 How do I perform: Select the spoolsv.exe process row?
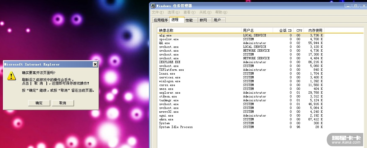[x=241, y=39]
